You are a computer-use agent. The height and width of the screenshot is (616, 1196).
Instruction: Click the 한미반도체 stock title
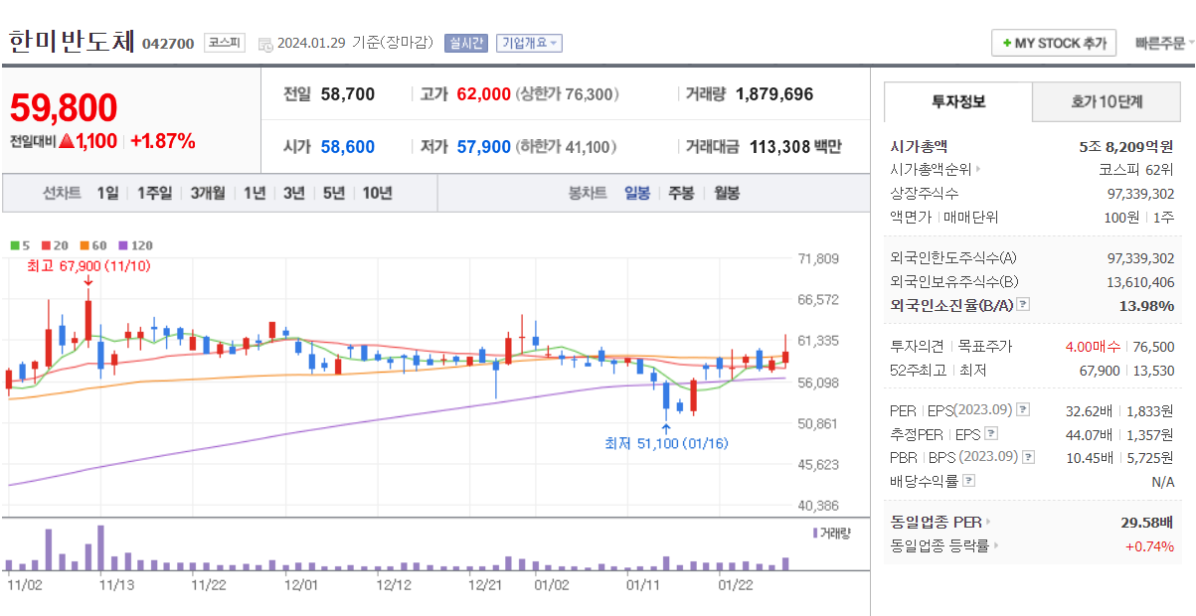pyautogui.click(x=71, y=42)
